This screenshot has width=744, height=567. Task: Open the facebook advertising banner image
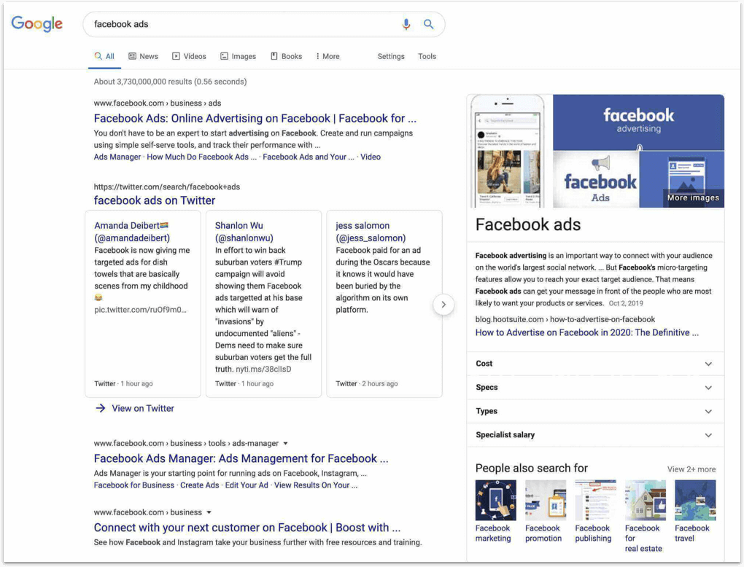639,122
